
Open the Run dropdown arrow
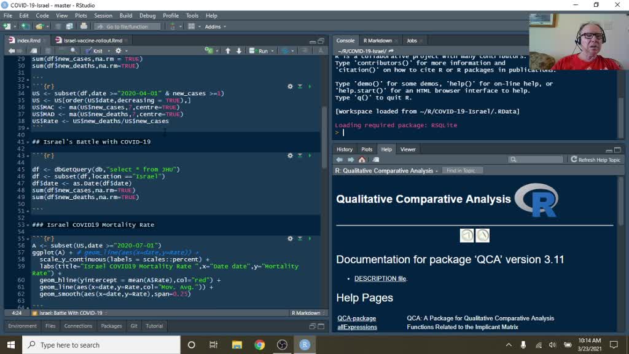click(272, 51)
